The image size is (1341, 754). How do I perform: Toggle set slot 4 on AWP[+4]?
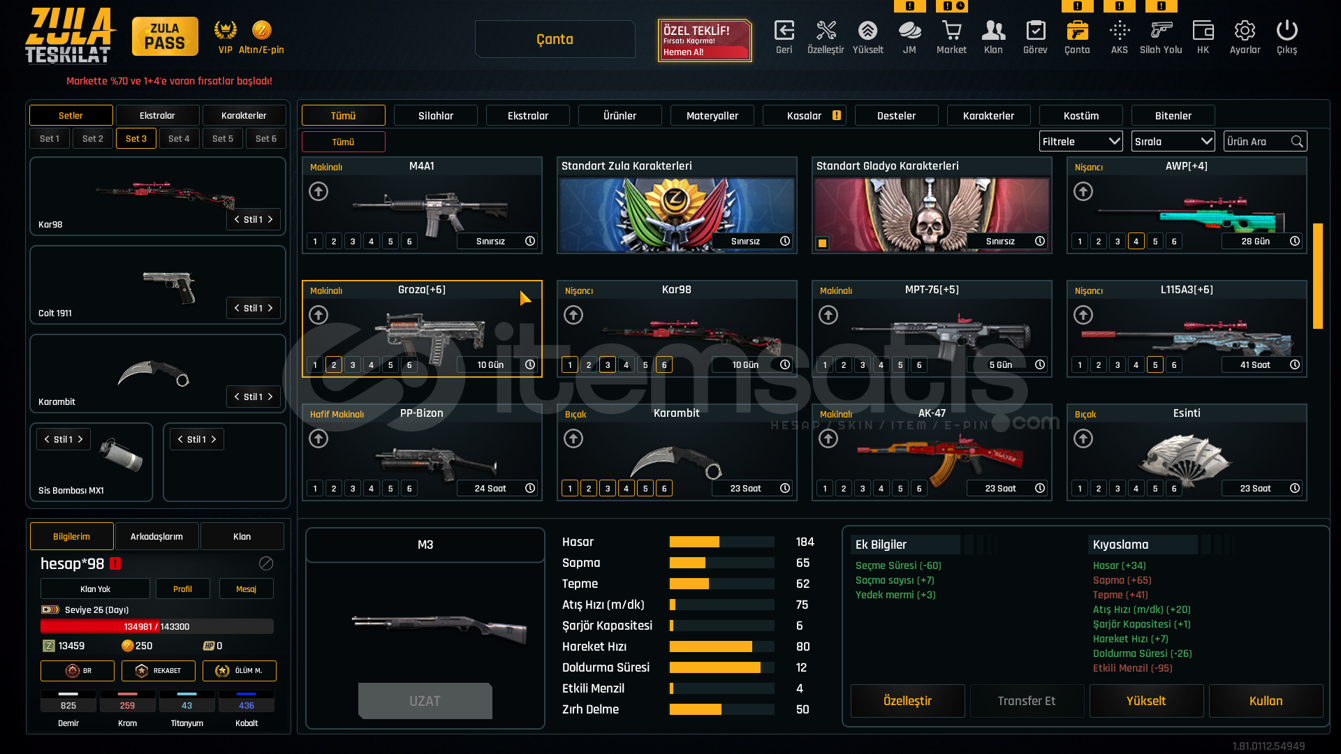pyautogui.click(x=1136, y=242)
